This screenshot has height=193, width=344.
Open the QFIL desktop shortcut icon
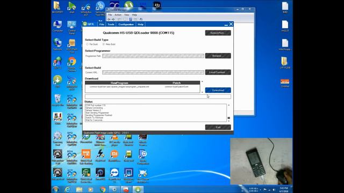pyautogui.click(x=58, y=81)
